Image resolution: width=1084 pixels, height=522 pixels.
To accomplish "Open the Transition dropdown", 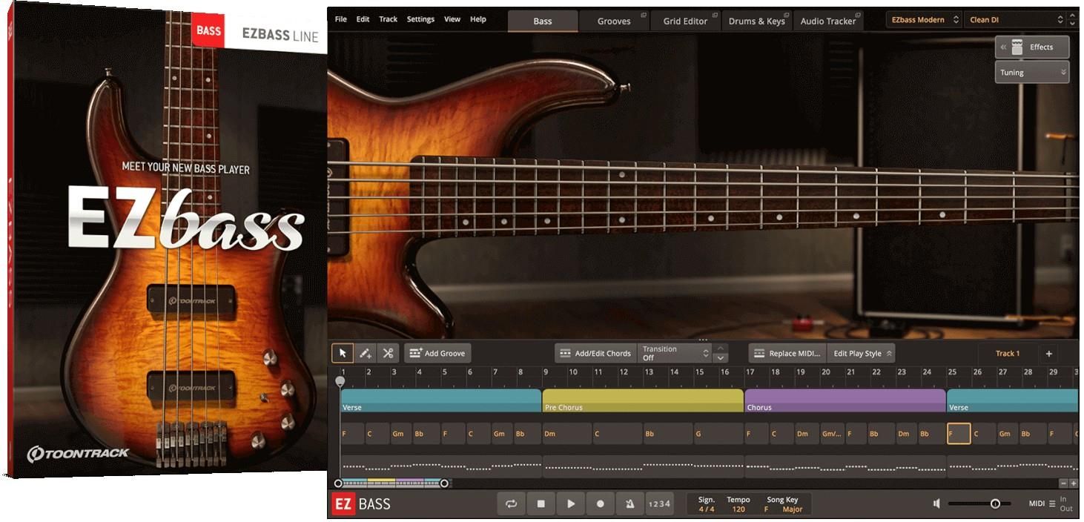I will coord(675,354).
